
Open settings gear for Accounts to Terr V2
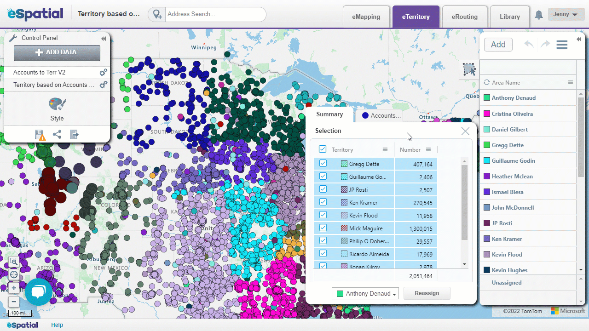click(104, 73)
